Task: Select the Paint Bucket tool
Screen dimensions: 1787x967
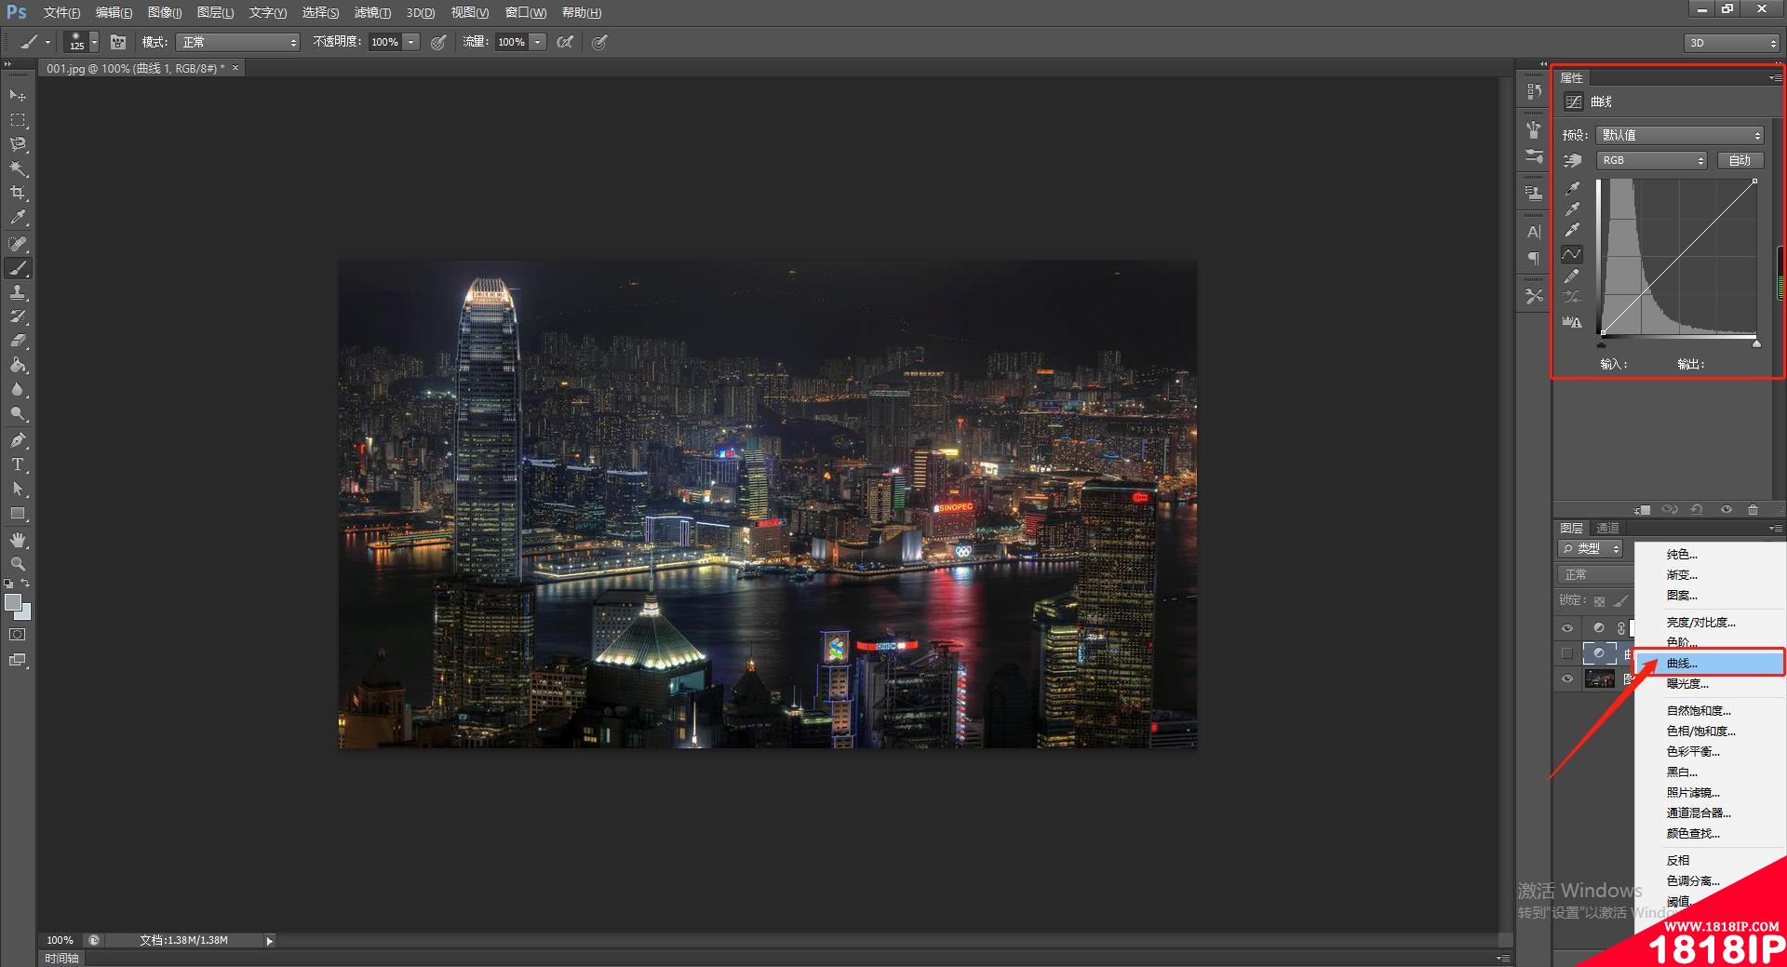Action: coord(18,365)
